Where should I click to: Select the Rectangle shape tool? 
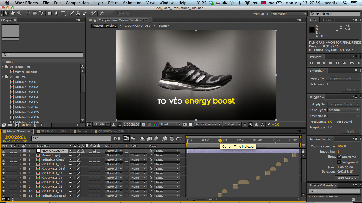point(50,13)
